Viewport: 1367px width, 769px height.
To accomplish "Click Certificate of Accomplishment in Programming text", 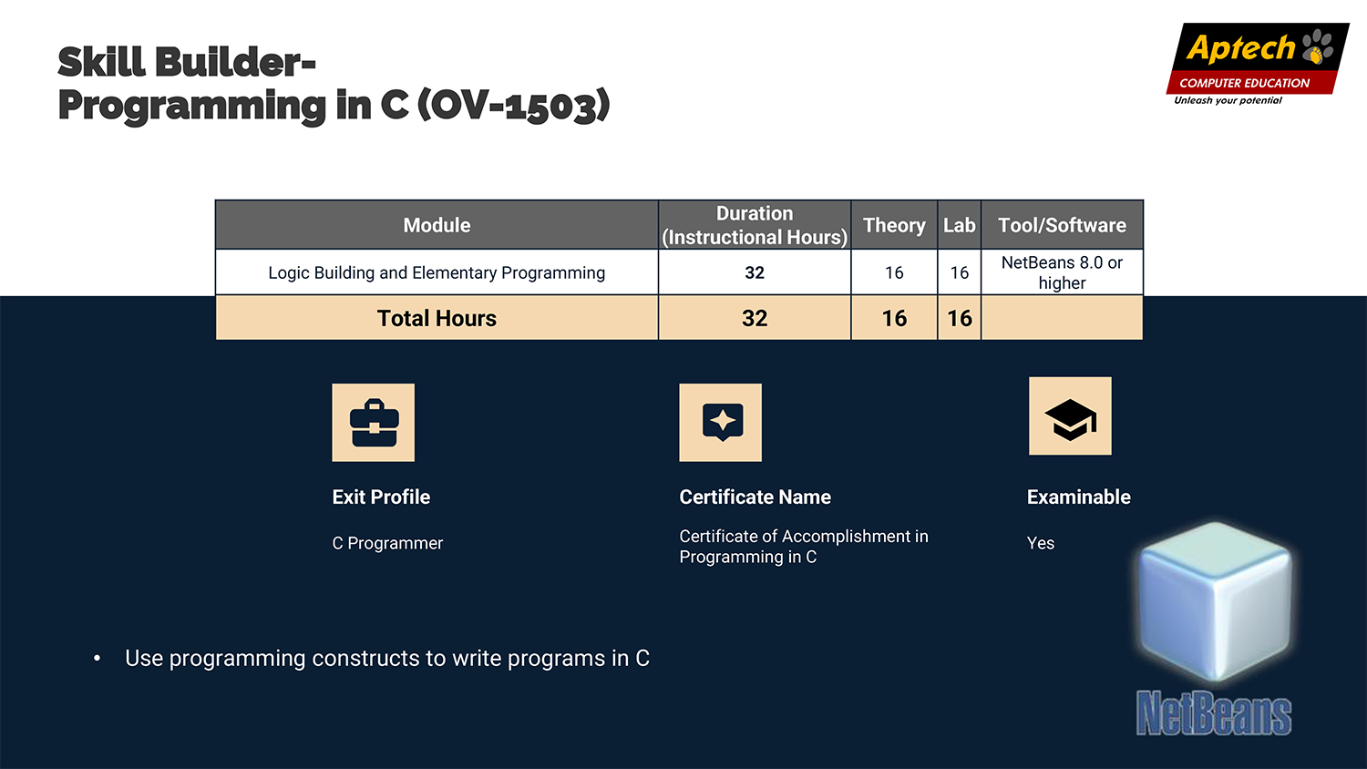I will click(x=803, y=547).
